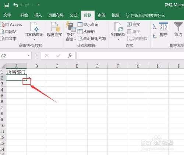The height and width of the screenshot is (155, 184).
Task: Click the greyed 编辑链接 button
Action: 137,39
